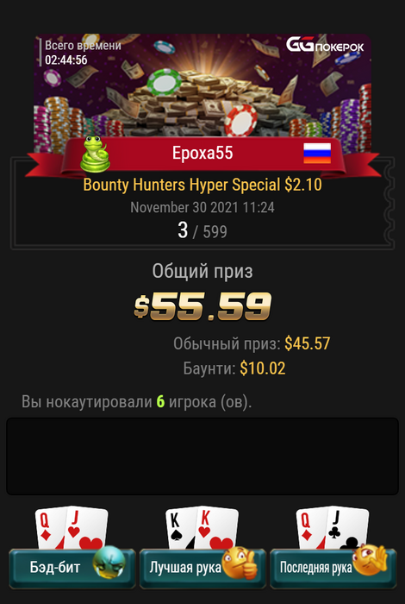Open the Лучшая рука hand replay
The height and width of the screenshot is (604, 405).
point(202,568)
